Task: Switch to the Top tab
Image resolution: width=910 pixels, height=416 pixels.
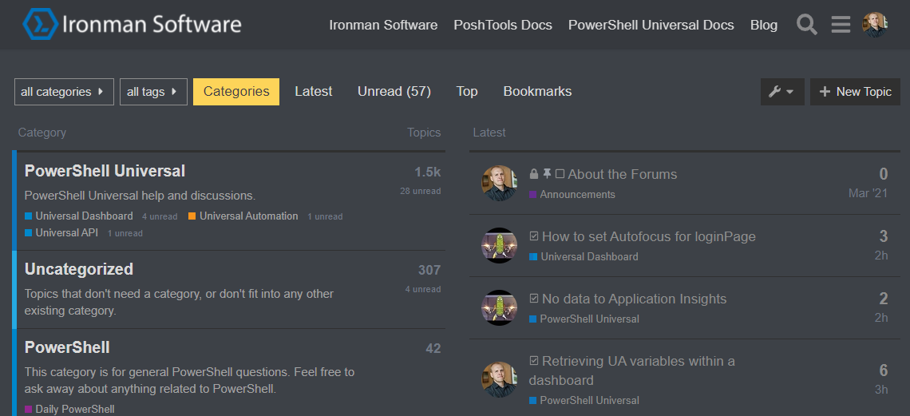Action: point(467,92)
